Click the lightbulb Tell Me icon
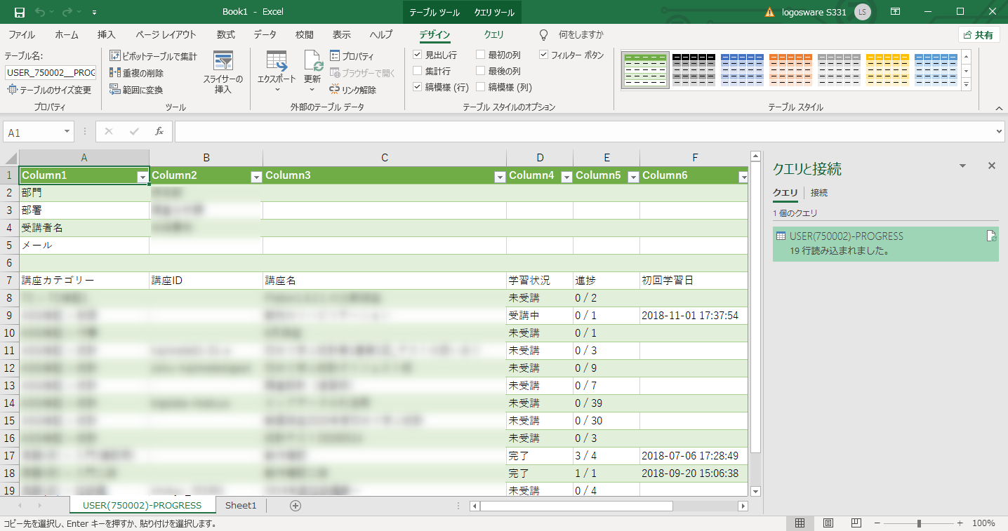Screen dimensions: 1008x531 pos(543,34)
